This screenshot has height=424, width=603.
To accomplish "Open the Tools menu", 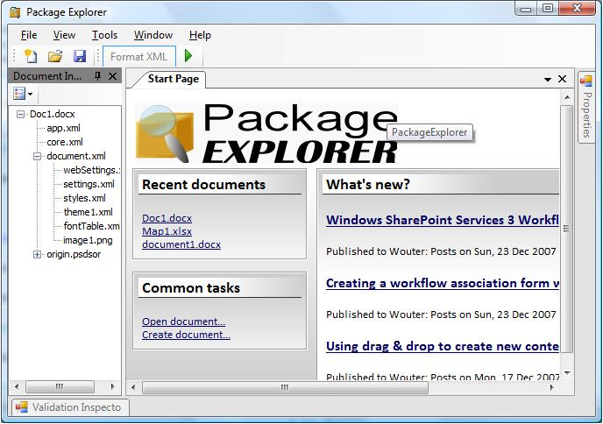I will [x=104, y=35].
